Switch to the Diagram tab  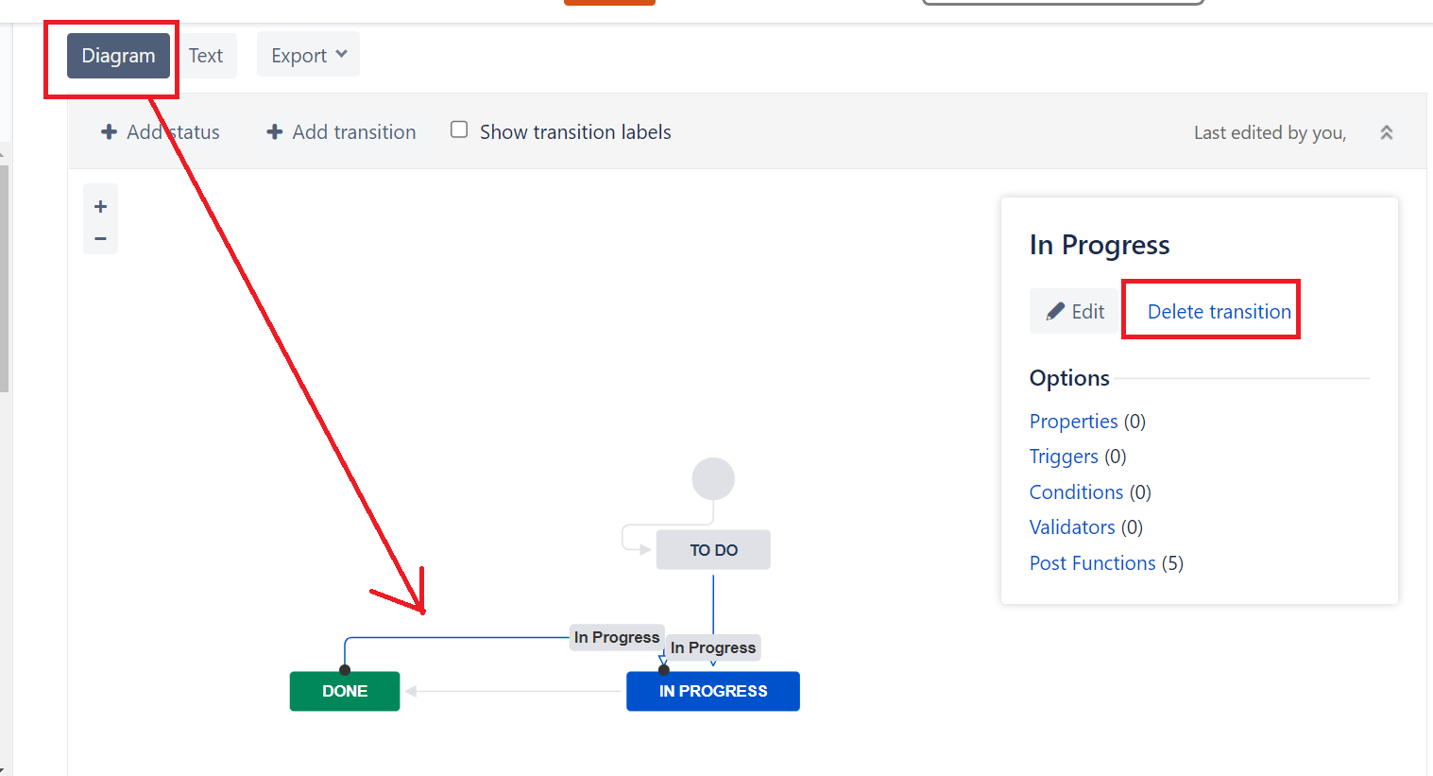tap(117, 56)
